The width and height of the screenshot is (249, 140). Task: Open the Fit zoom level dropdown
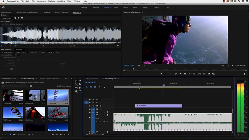pyautogui.click(x=142, y=66)
